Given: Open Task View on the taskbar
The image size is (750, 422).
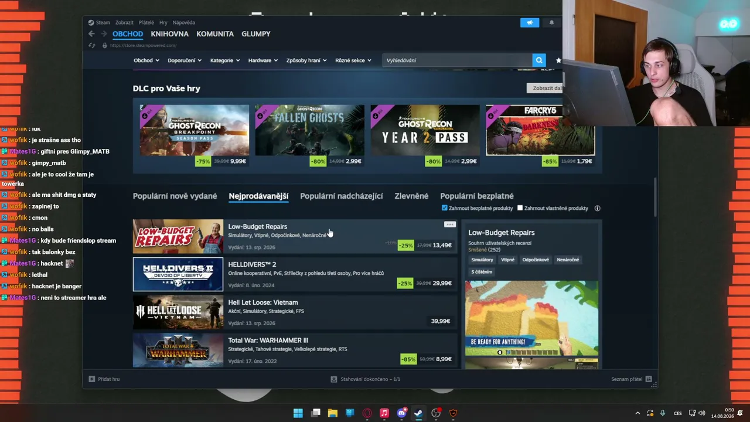Looking at the screenshot, I should coord(315,413).
